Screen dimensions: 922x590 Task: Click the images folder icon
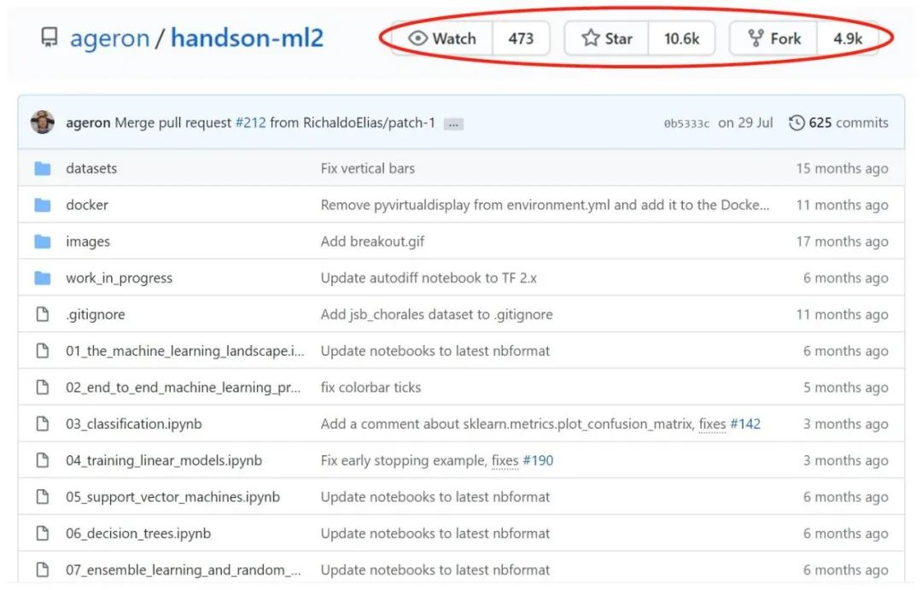click(43, 242)
